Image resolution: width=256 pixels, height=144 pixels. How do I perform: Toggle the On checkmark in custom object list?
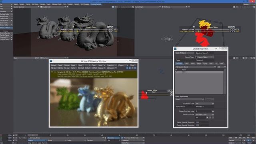pyautogui.click(x=176, y=72)
